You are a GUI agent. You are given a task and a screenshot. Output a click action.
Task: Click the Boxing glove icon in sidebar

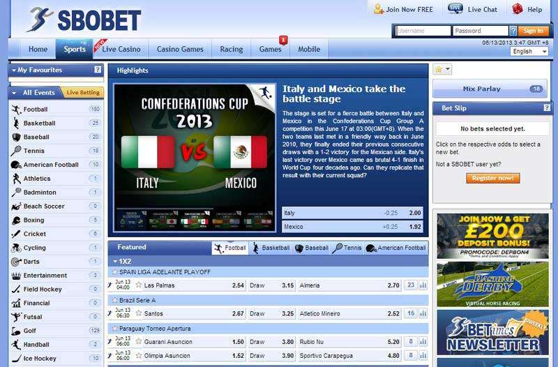(x=16, y=220)
